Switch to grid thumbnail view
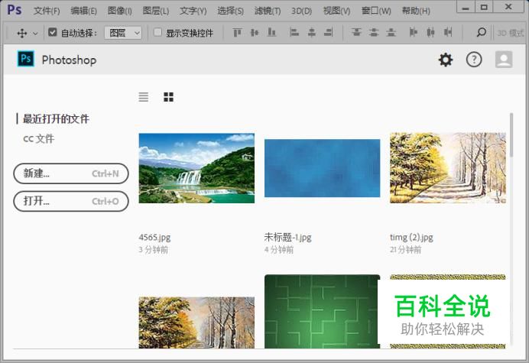 [168, 97]
